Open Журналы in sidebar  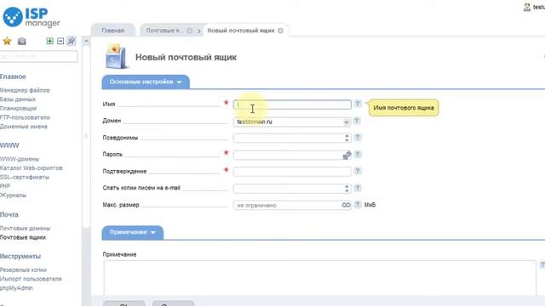click(x=13, y=195)
